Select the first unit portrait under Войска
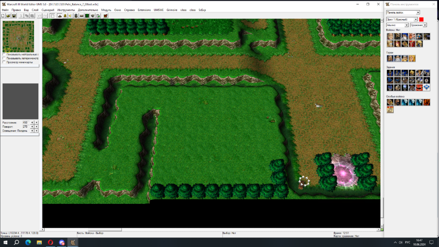The height and width of the screenshot is (247, 439). [390, 36]
